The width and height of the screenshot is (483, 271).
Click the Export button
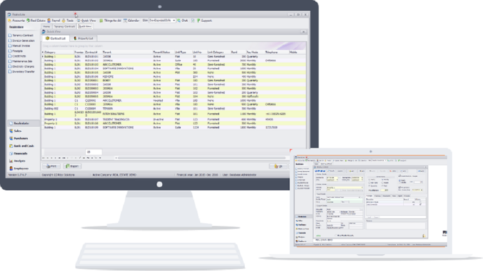click(x=72, y=166)
